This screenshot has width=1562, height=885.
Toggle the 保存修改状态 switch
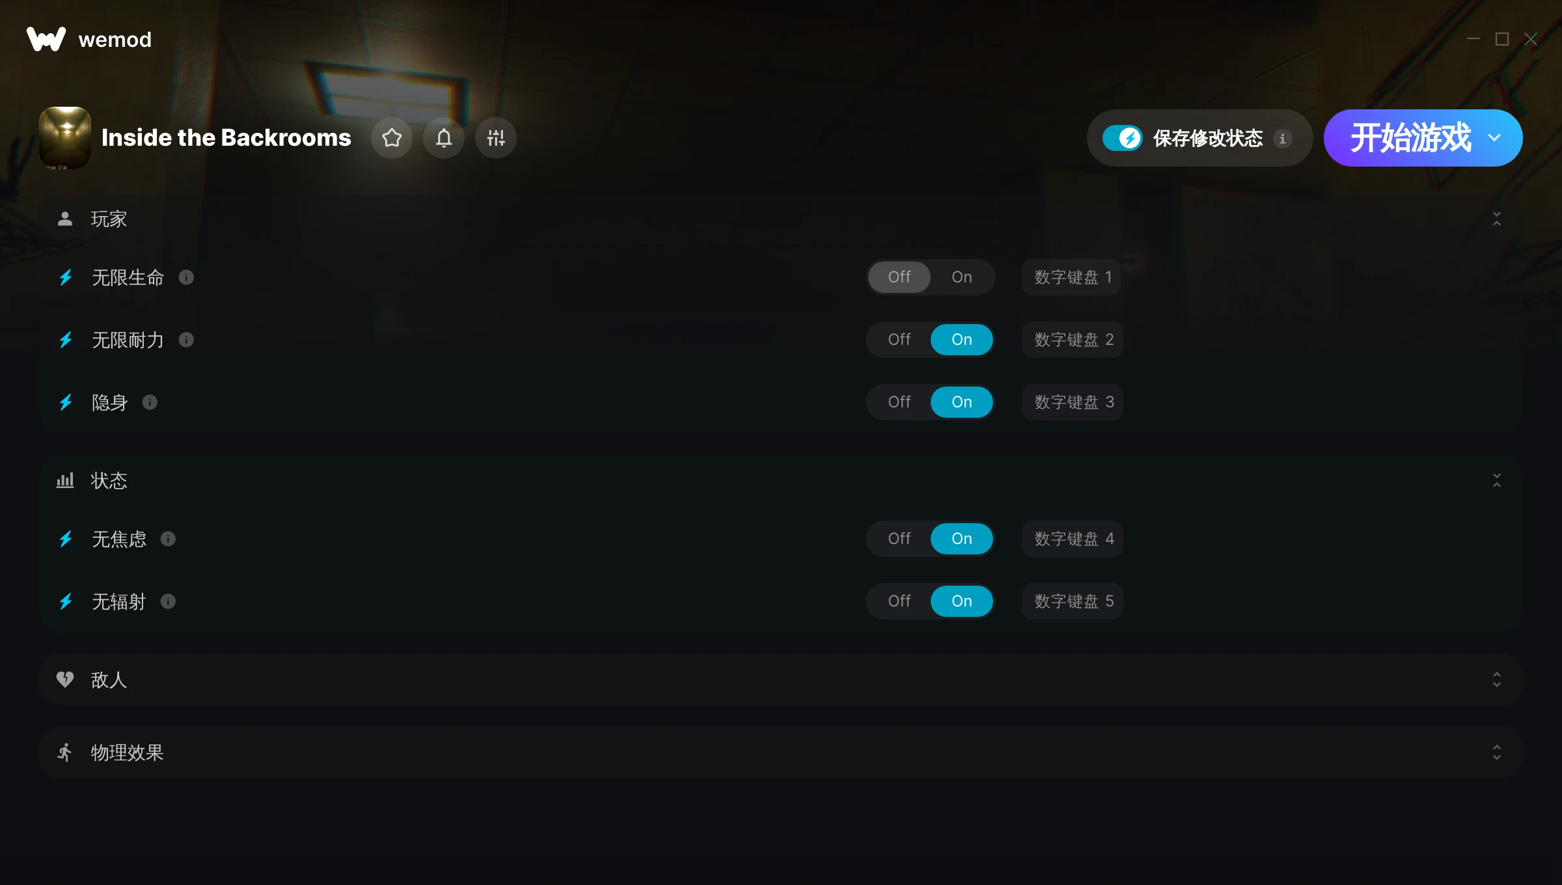[x=1122, y=138]
